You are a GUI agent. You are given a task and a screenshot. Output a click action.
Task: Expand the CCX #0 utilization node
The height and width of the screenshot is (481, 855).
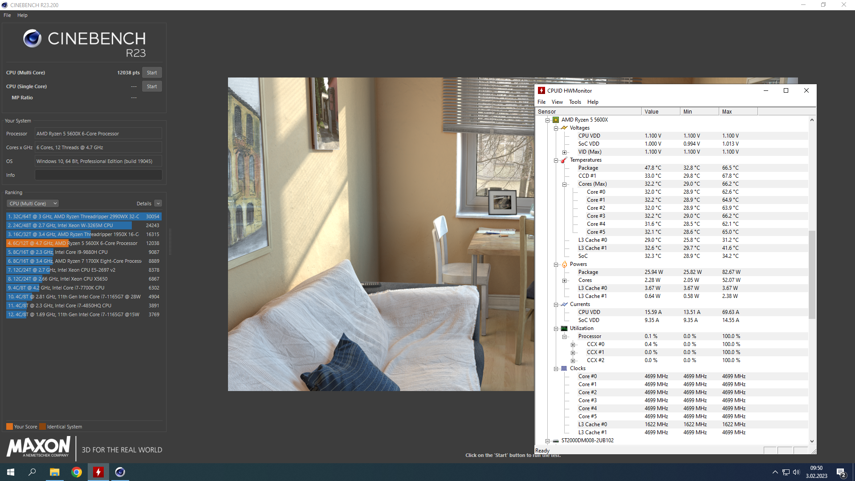tap(573, 345)
